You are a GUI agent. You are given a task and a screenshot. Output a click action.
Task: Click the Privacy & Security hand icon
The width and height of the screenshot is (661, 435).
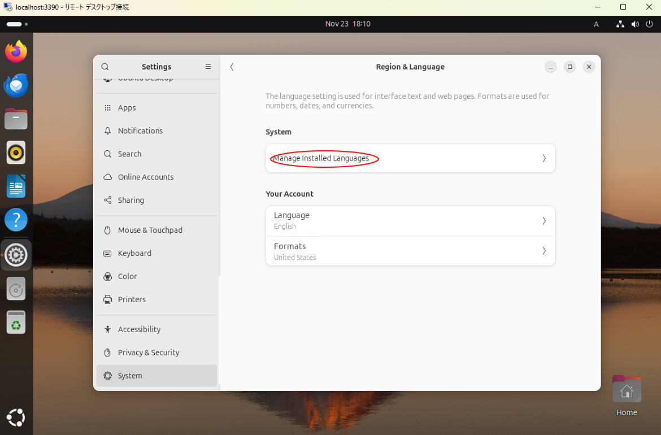click(107, 353)
